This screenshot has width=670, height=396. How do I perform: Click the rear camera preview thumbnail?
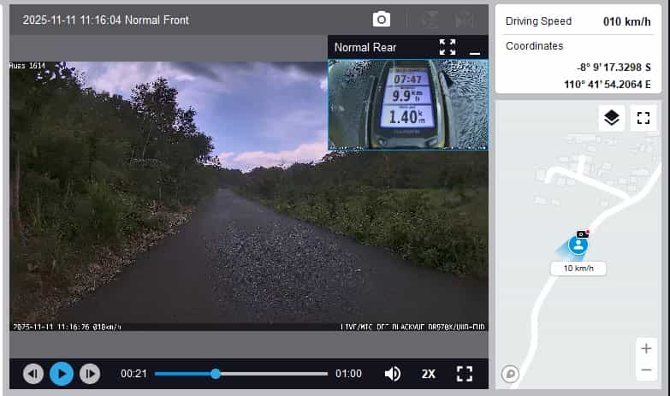[x=407, y=104]
